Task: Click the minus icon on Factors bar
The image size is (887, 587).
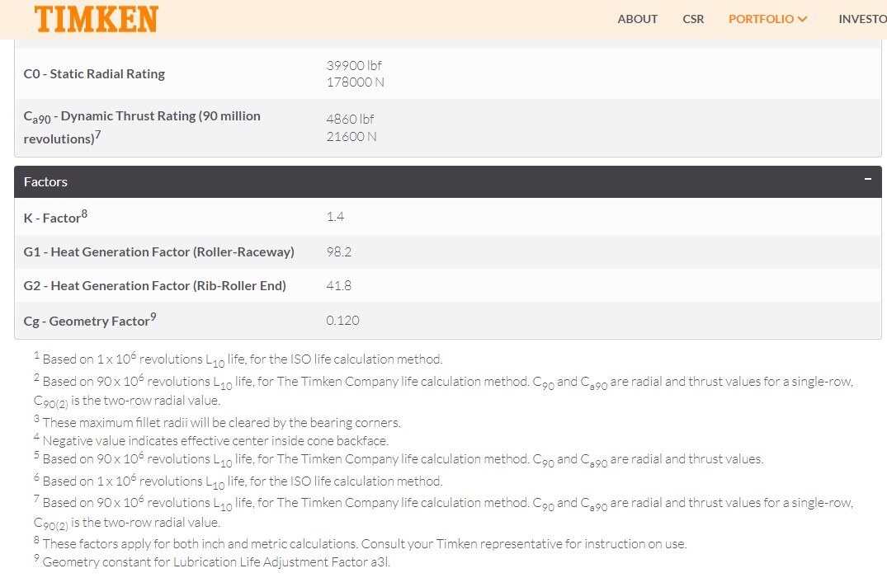Action: click(868, 179)
